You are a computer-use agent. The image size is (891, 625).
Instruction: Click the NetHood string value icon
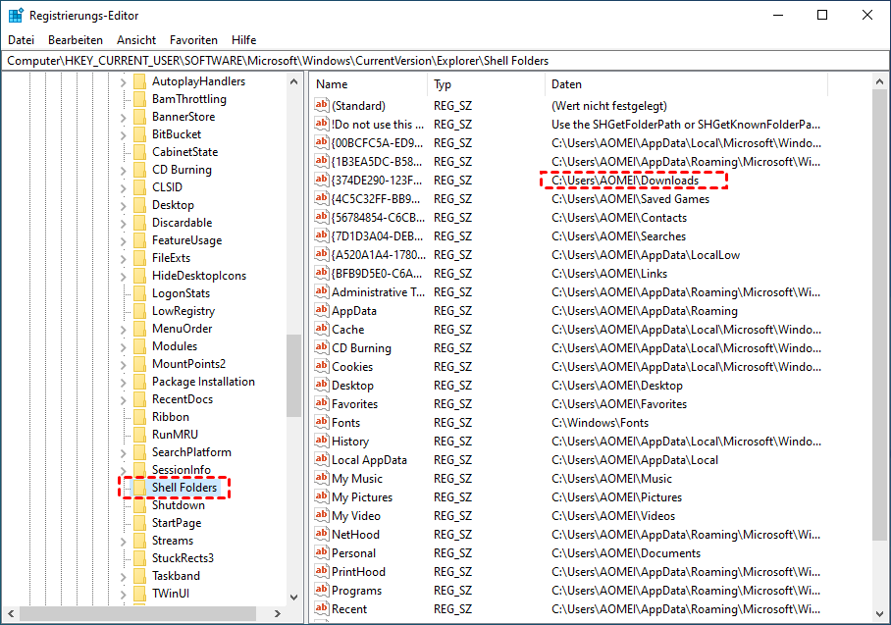322,534
